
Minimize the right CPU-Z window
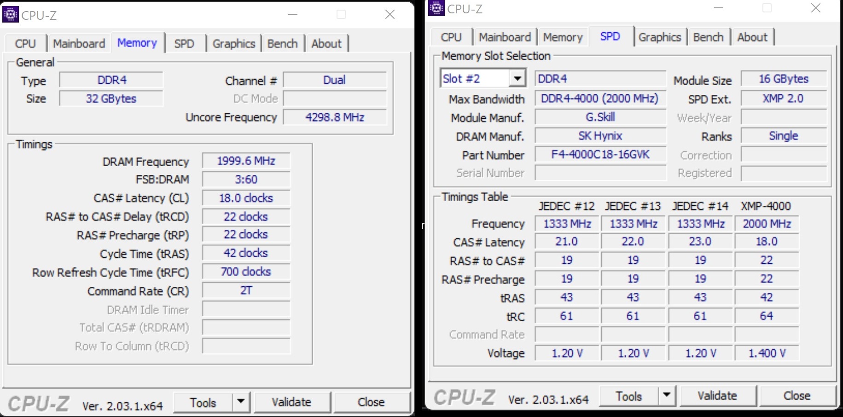click(x=719, y=8)
